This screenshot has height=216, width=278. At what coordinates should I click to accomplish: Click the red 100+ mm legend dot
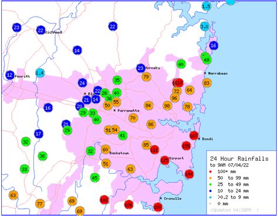click(x=211, y=172)
